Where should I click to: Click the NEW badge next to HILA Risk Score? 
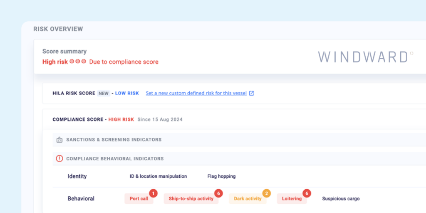[x=104, y=94]
